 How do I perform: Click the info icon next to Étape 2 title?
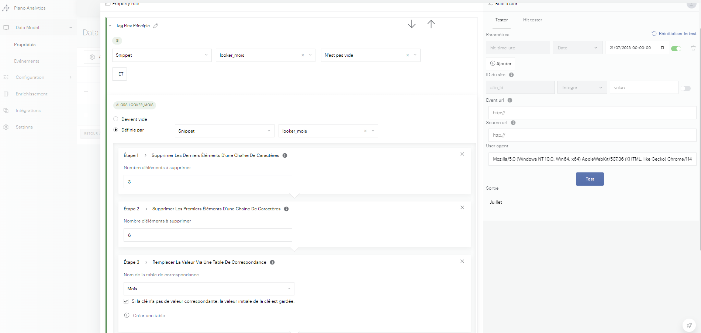tap(286, 209)
